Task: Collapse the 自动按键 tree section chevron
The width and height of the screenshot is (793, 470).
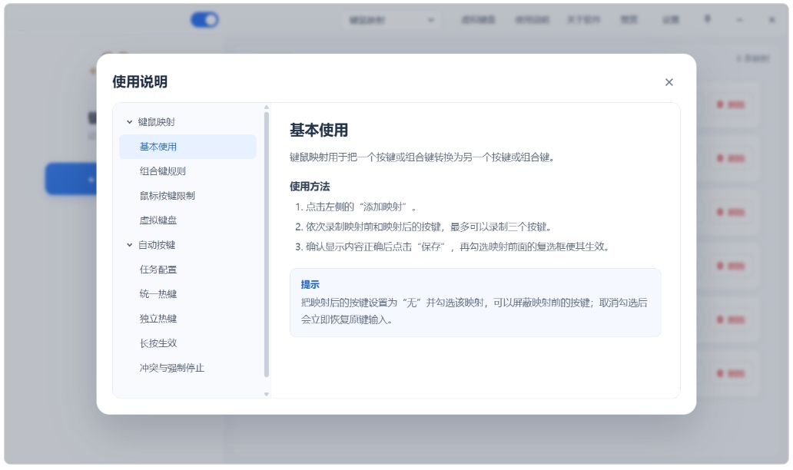Action: 129,245
